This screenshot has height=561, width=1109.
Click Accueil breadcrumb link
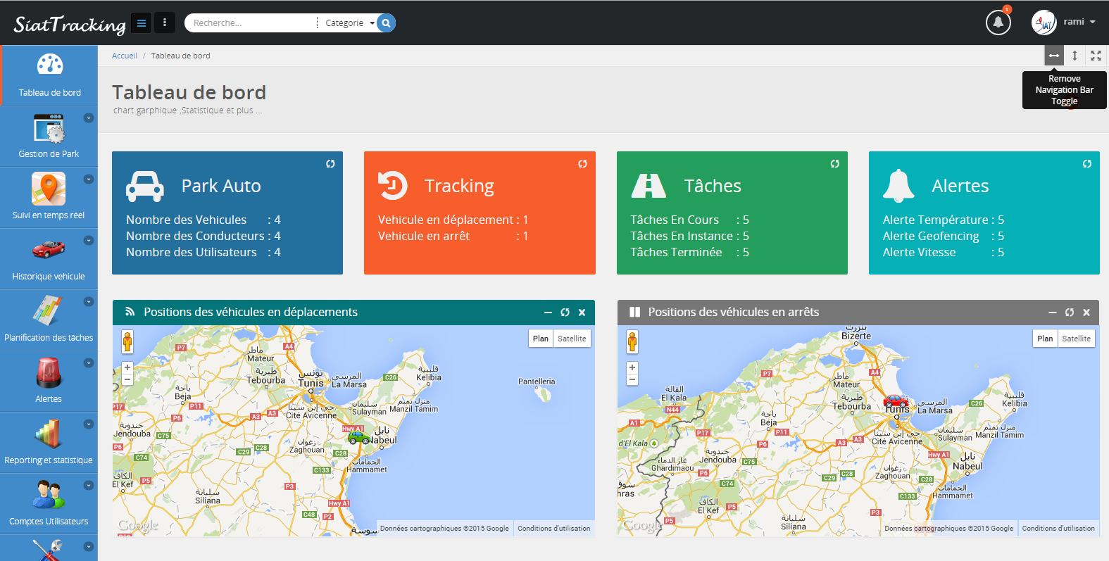125,56
